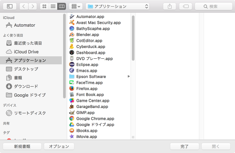Click the 新規書類 button

click(x=22, y=146)
